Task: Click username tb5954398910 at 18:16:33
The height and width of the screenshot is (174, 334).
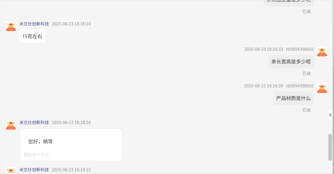Action: pos(300,49)
